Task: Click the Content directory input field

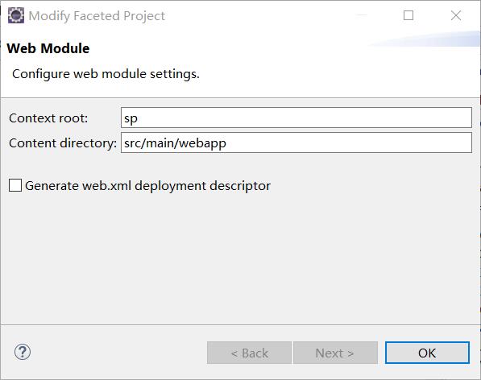Action: [296, 142]
